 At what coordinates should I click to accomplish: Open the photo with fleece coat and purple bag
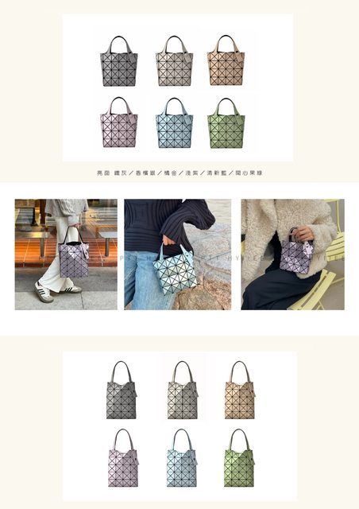[292, 254]
